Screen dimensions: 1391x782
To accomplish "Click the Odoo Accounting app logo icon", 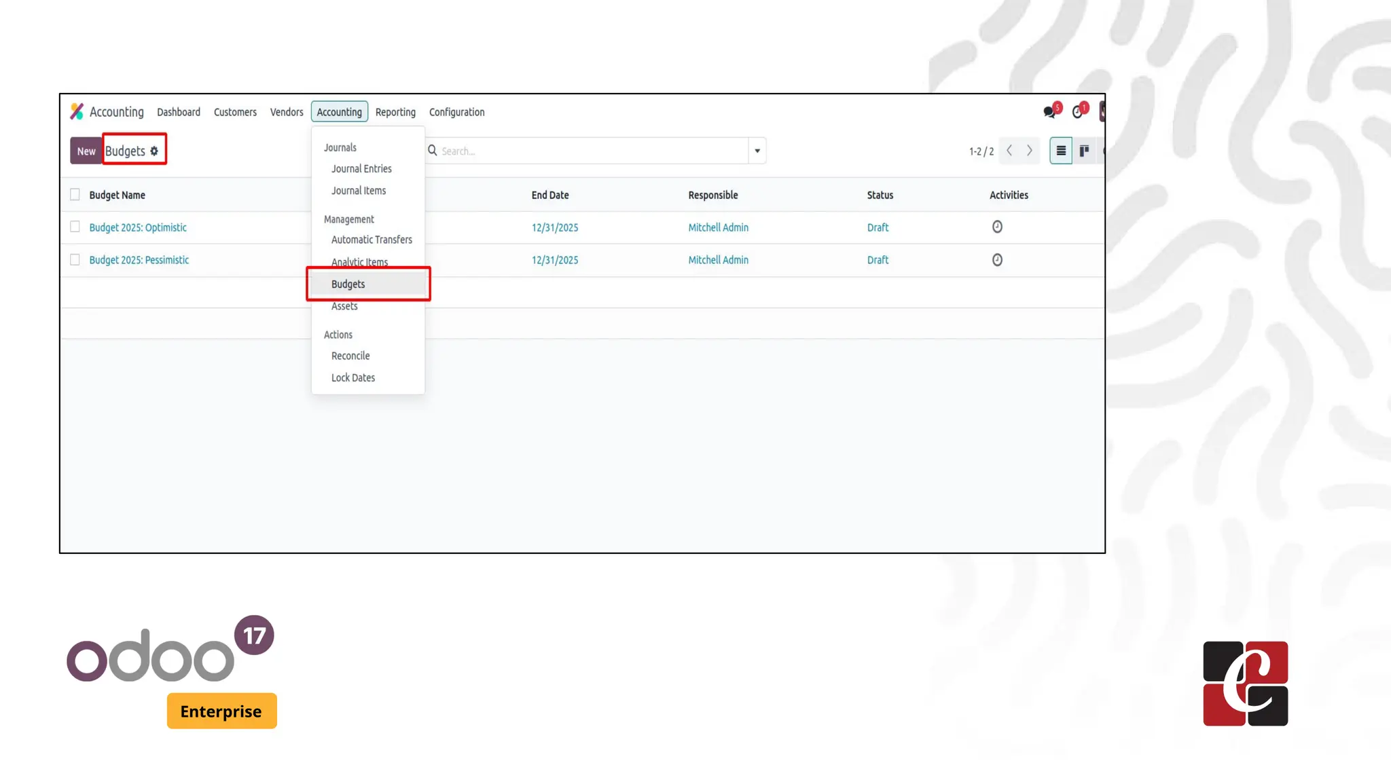I will 77,111.
